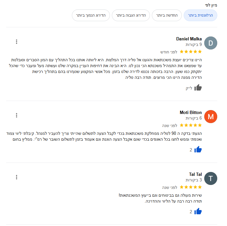Click the blue thumbs-up on Moti Bitton's review
Viewport: 227px width, 226px height.
pyautogui.click(x=198, y=149)
